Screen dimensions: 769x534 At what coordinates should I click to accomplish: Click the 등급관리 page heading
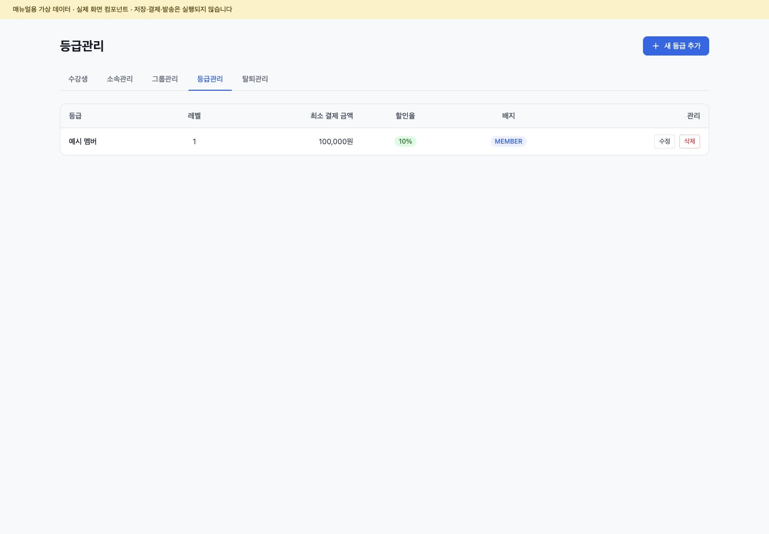coord(82,46)
